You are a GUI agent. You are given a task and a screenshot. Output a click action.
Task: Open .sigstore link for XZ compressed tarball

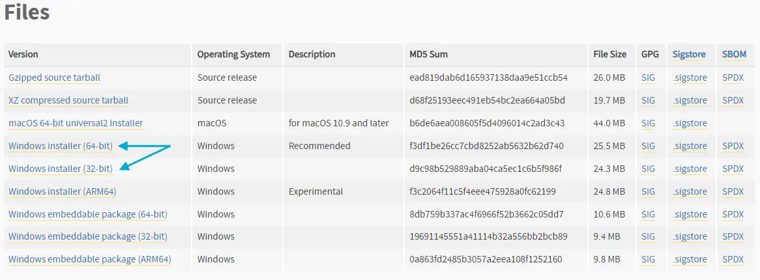(690, 100)
